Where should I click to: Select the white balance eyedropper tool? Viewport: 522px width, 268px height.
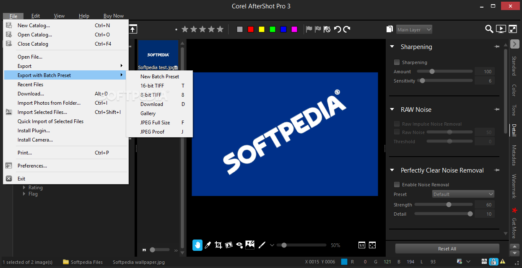208,245
